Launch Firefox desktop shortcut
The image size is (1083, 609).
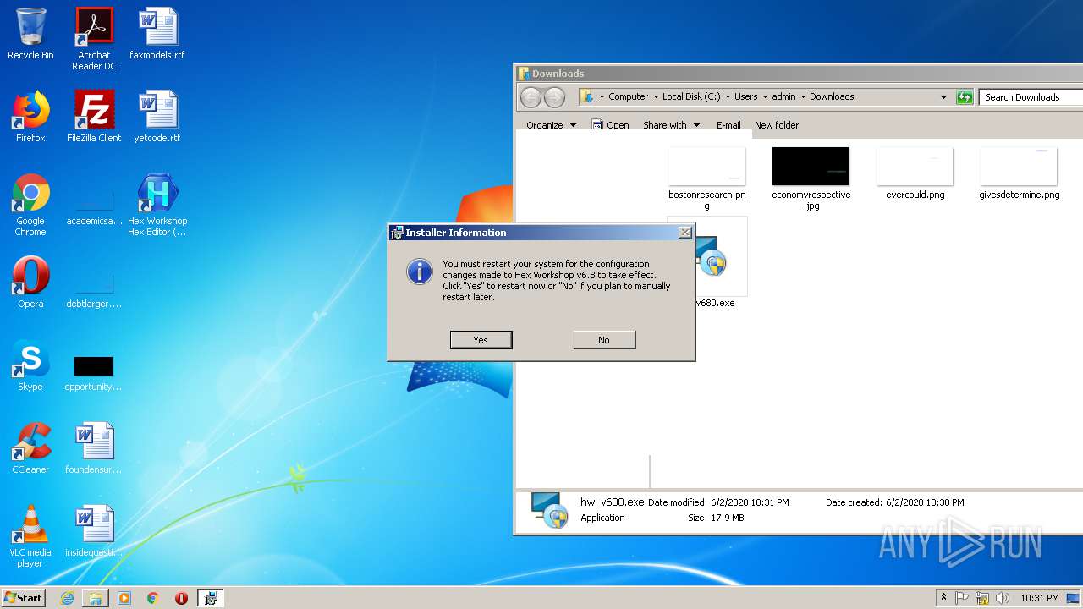(x=30, y=117)
